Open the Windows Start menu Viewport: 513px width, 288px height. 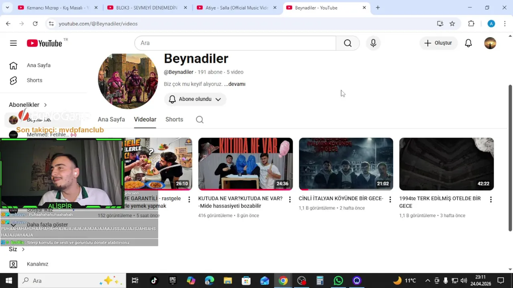pyautogui.click(x=9, y=280)
